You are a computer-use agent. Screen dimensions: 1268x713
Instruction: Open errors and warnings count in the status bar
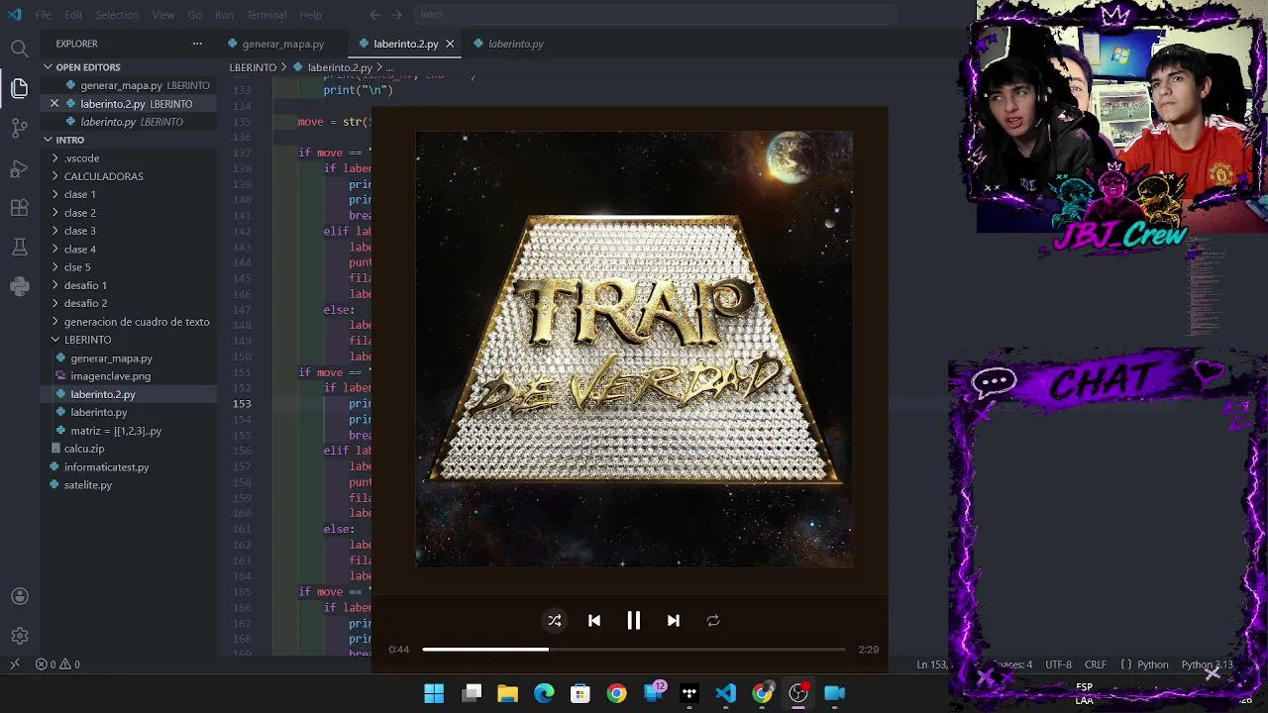57,664
